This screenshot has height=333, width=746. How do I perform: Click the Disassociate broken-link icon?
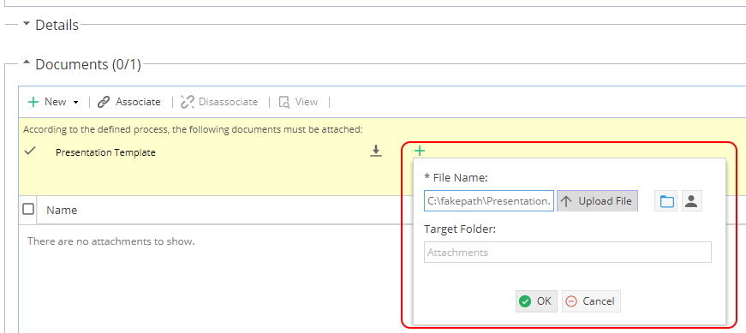[x=188, y=102]
